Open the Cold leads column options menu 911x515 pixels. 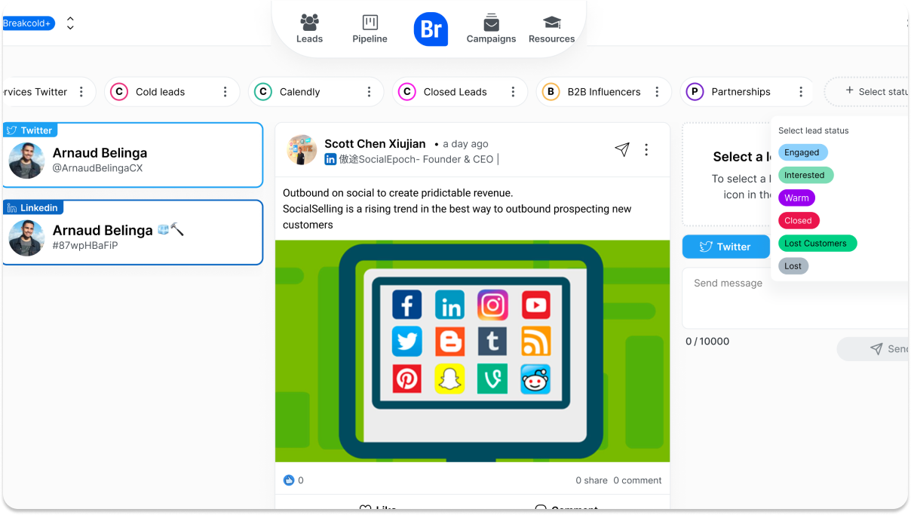click(225, 91)
